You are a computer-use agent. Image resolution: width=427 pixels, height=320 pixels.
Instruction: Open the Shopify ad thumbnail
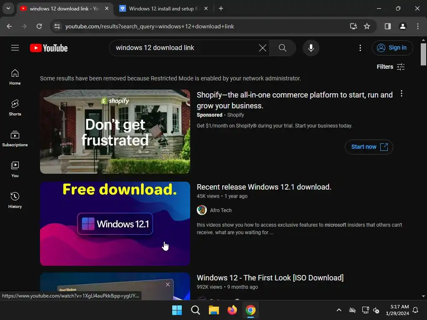point(115,131)
